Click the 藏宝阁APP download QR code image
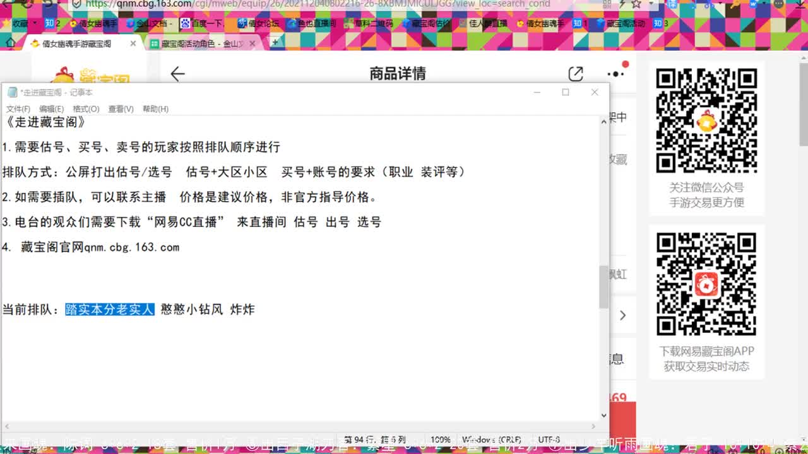The height and width of the screenshot is (454, 808). (x=706, y=284)
